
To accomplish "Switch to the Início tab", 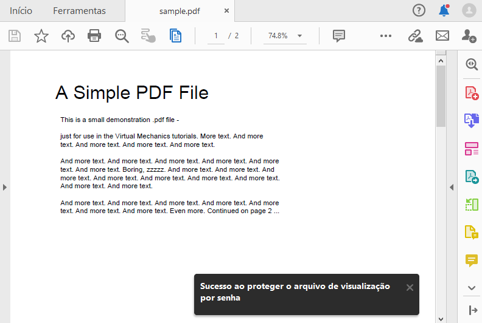I will (21, 11).
